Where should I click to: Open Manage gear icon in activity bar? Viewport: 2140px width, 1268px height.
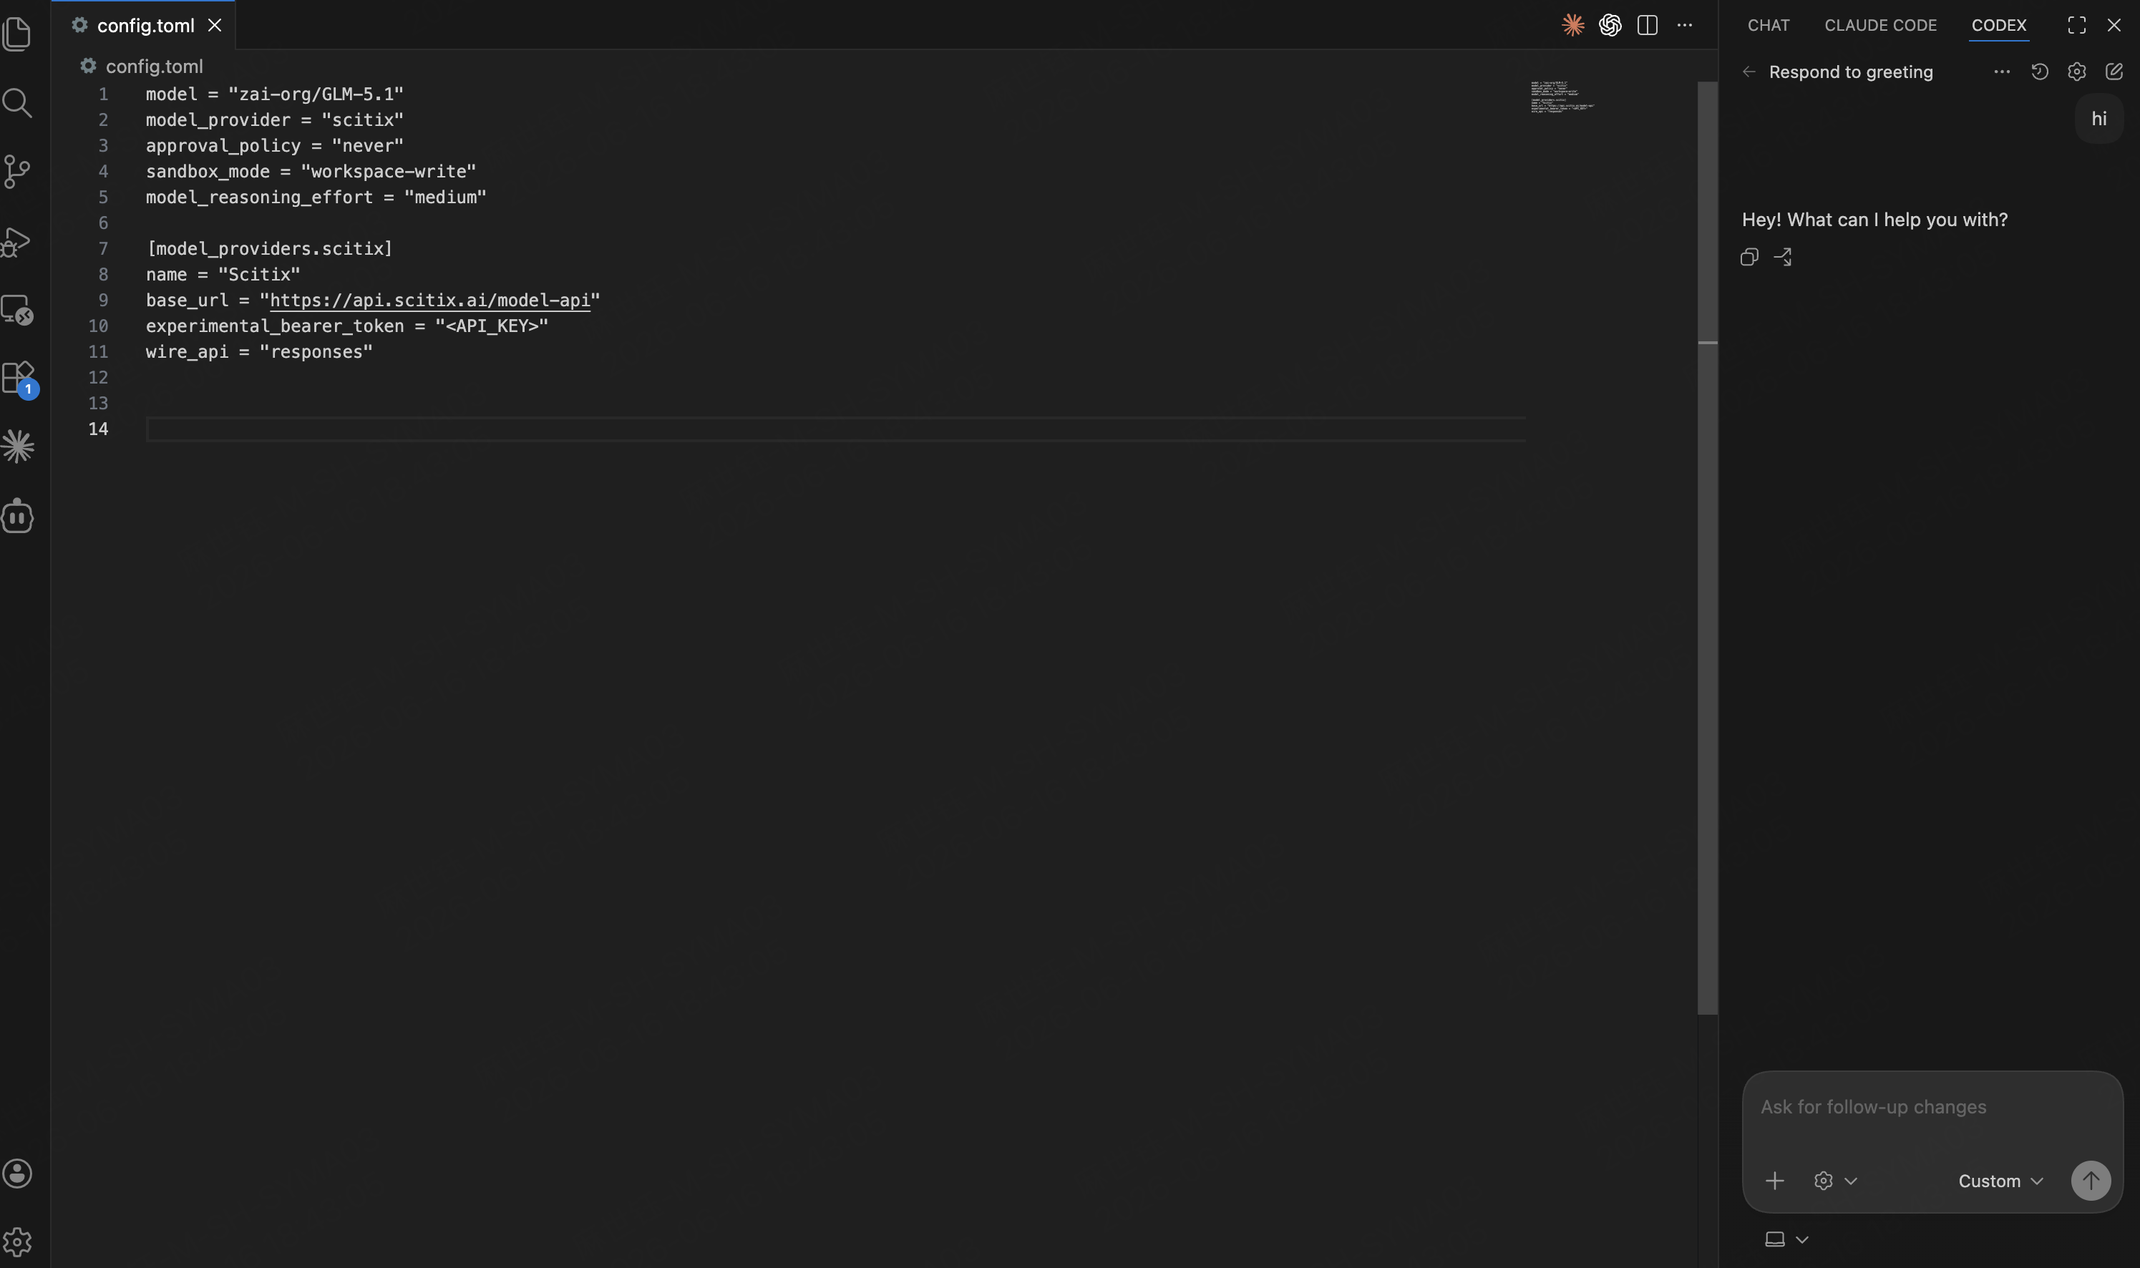[17, 1242]
